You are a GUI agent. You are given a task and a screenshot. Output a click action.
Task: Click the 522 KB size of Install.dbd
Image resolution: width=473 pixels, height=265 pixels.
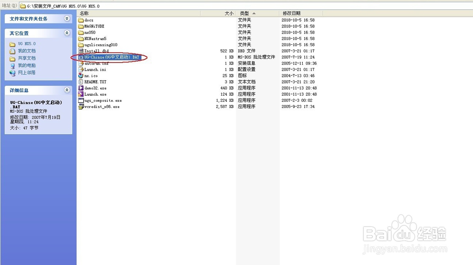click(x=227, y=51)
